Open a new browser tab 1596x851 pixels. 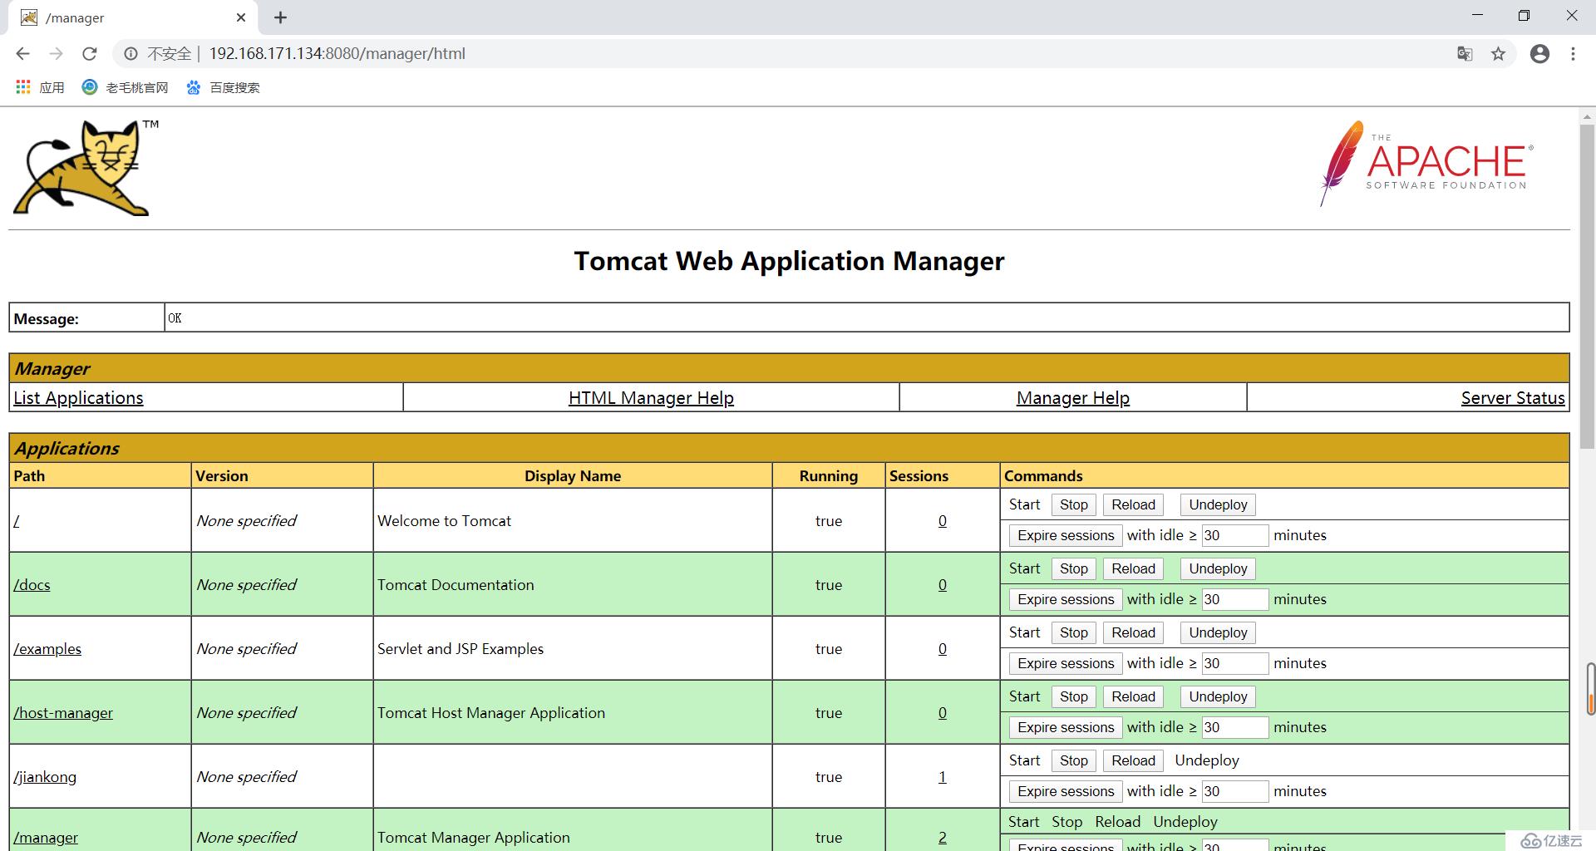point(281,17)
